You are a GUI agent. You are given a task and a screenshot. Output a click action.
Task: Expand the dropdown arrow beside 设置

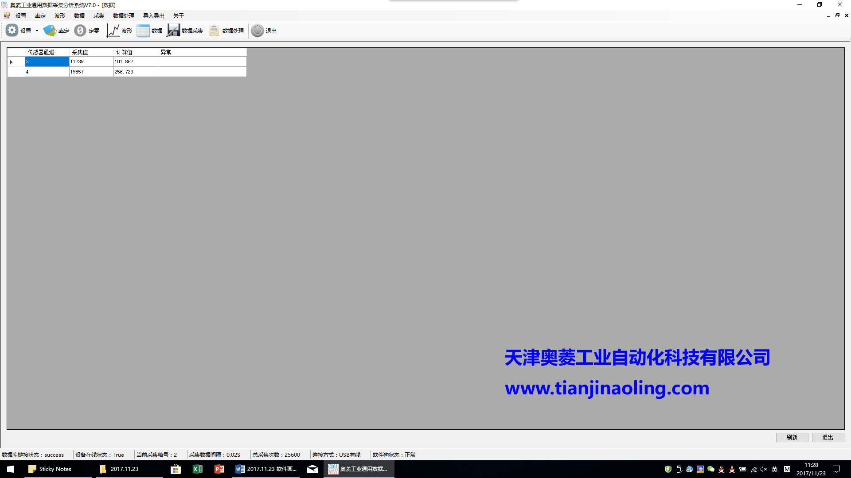pyautogui.click(x=37, y=31)
